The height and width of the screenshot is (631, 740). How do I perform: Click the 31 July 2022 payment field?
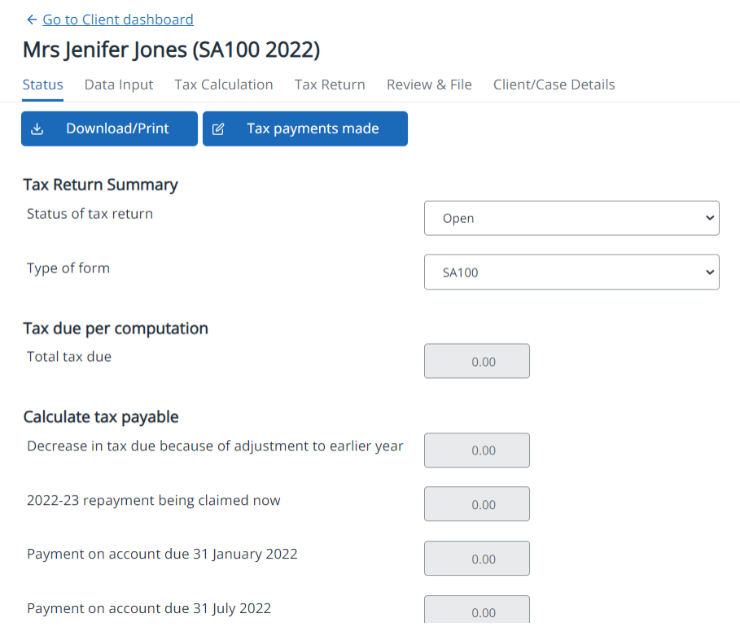tap(476, 611)
